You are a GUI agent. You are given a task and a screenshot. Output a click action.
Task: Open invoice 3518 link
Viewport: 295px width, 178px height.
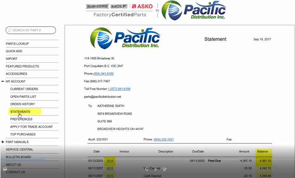[110, 161]
